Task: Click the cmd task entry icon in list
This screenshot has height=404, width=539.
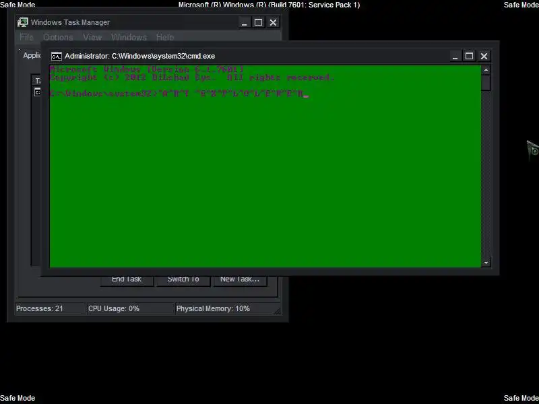Action: pyautogui.click(x=37, y=92)
